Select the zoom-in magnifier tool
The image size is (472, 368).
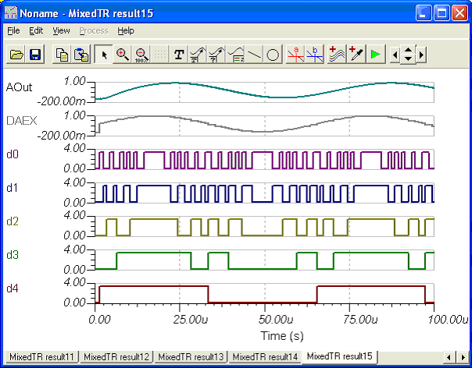(x=123, y=55)
